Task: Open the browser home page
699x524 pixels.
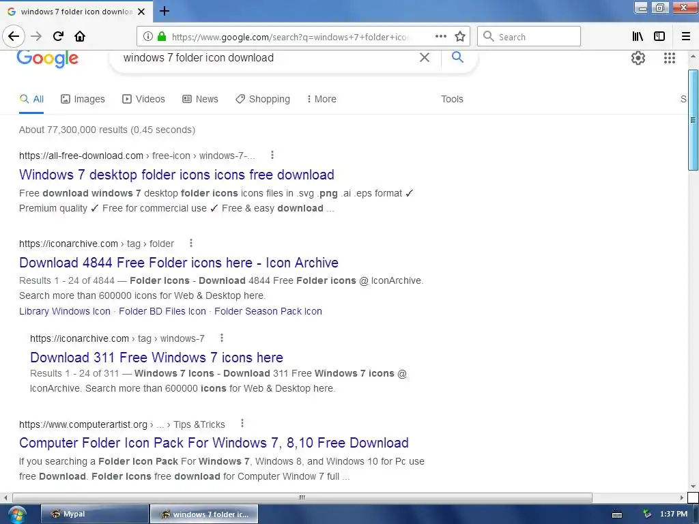Action: (x=80, y=36)
